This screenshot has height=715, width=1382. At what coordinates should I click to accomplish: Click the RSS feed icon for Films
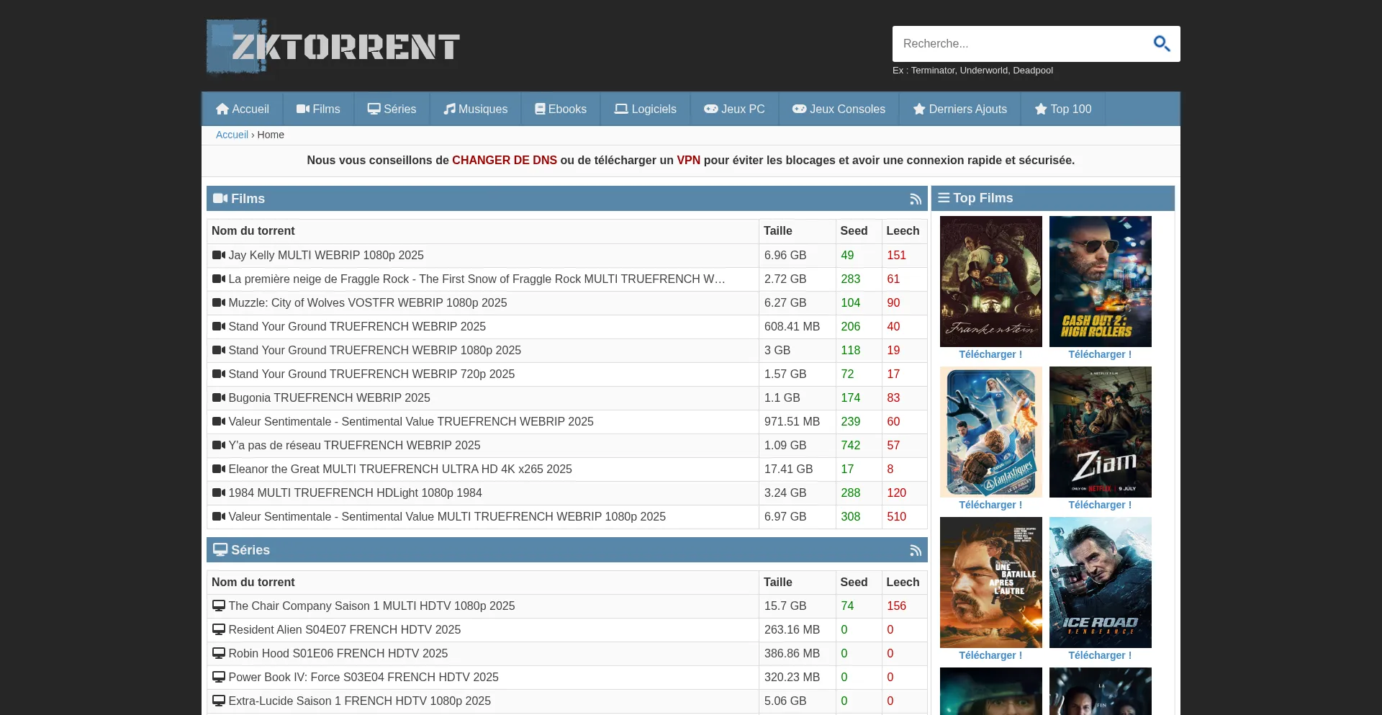(916, 199)
